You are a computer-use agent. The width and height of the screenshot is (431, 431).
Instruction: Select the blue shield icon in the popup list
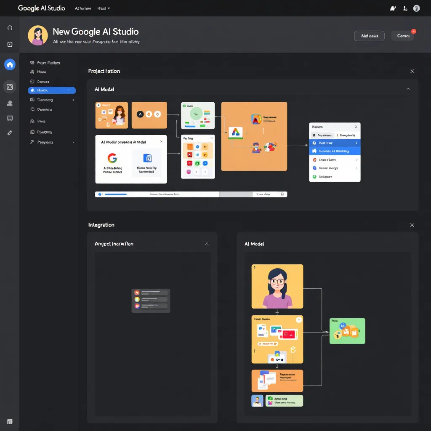(x=314, y=168)
